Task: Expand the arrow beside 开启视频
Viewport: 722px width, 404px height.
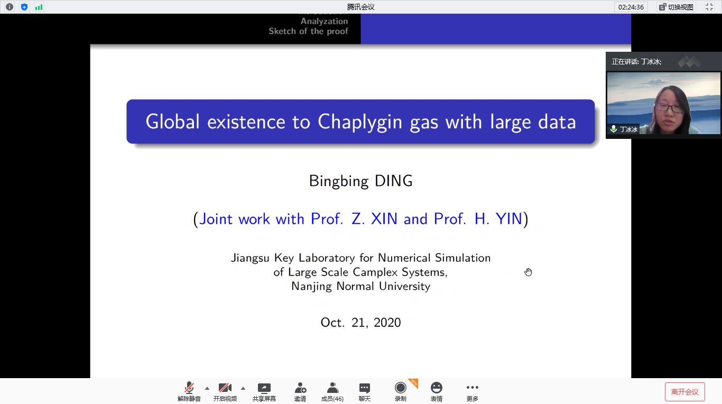Action: click(243, 388)
